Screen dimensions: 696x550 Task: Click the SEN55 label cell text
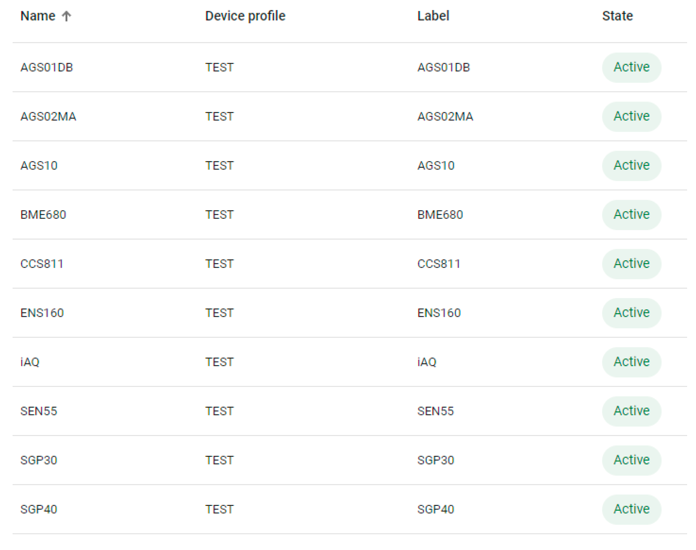click(435, 411)
